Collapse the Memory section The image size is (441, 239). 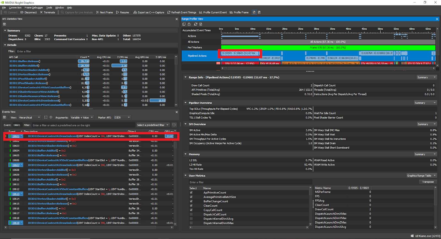185,154
